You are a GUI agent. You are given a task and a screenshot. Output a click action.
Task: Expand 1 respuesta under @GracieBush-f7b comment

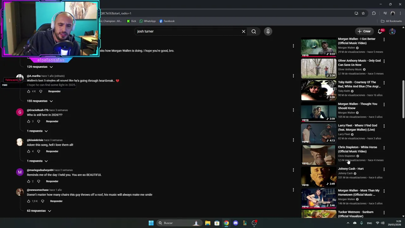coord(37,131)
